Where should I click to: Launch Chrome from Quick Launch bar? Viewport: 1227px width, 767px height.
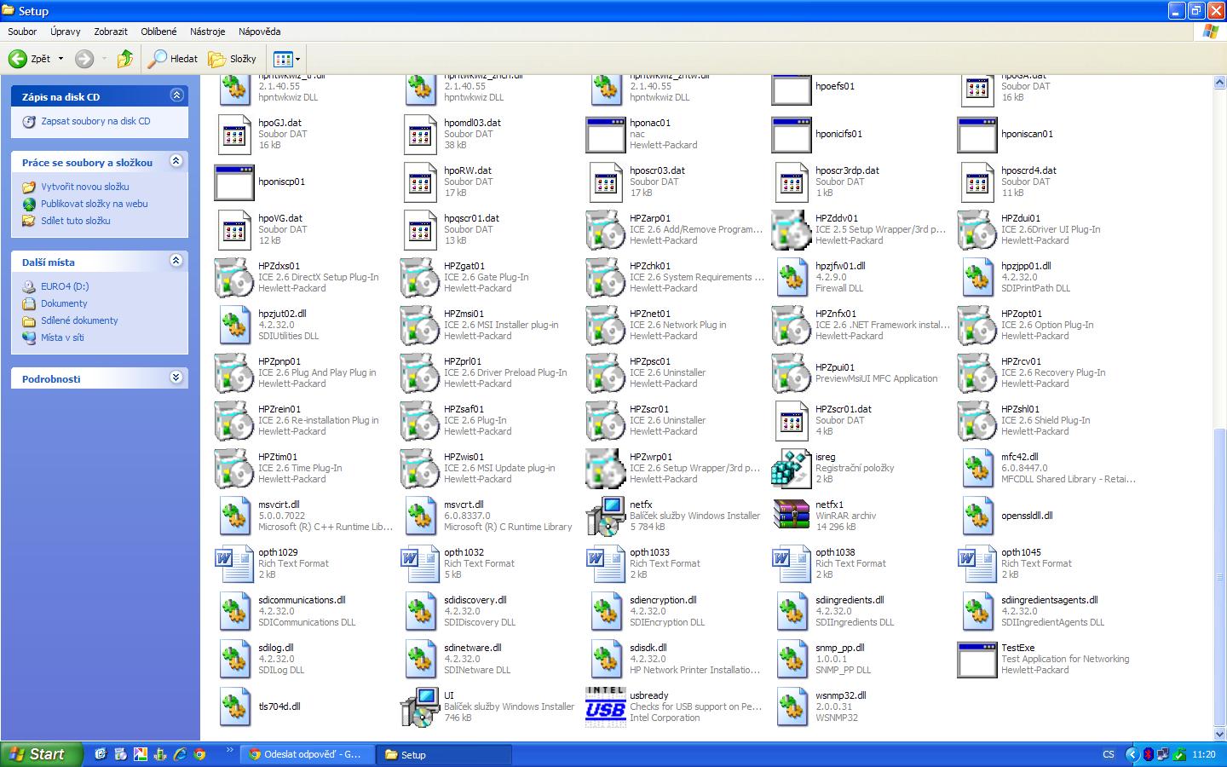199,754
